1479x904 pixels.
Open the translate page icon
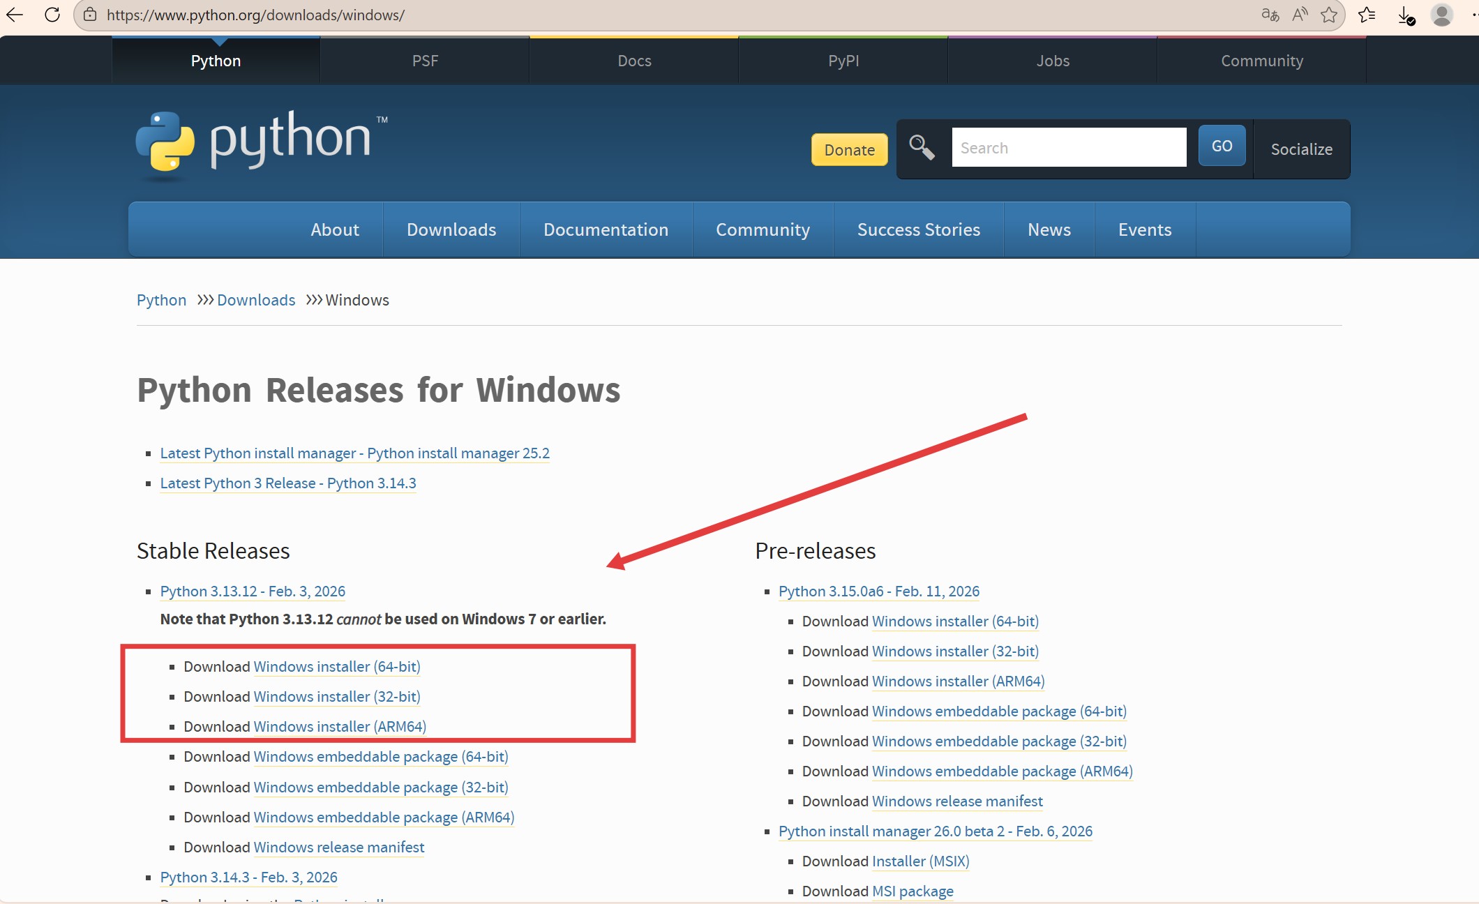1270,15
